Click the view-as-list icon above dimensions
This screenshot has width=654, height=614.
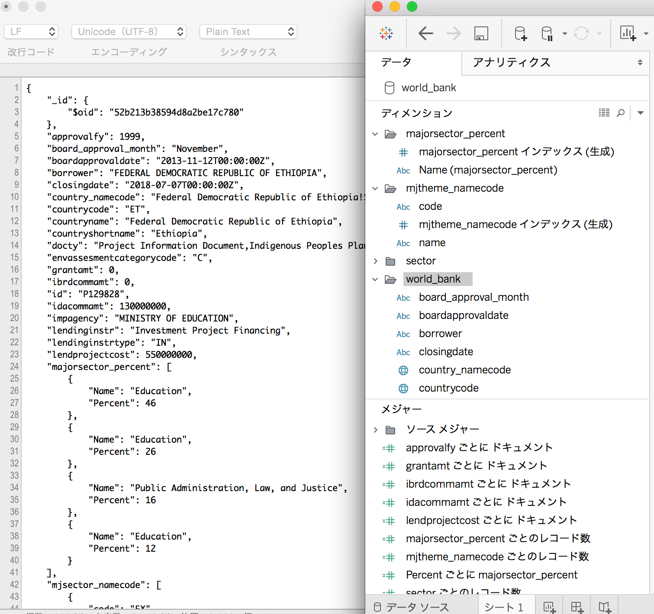(x=604, y=113)
